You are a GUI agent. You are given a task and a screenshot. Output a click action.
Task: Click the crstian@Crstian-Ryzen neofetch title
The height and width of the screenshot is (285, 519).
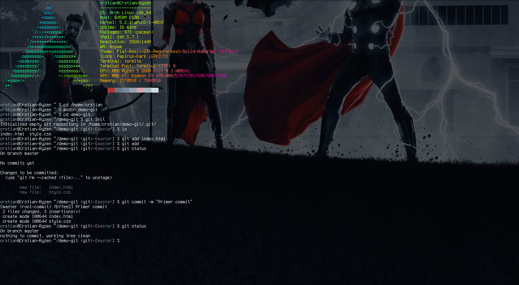coord(125,3)
